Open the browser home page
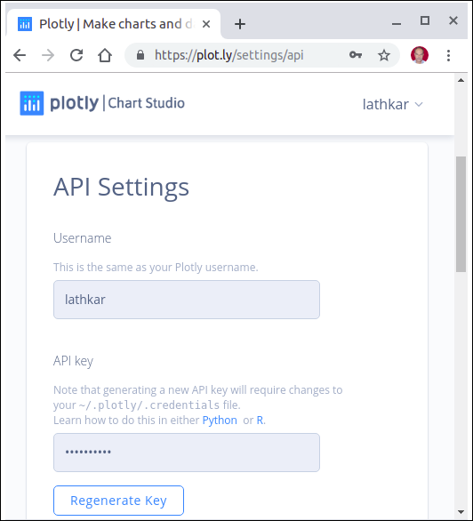The width and height of the screenshot is (473, 521). pos(105,55)
